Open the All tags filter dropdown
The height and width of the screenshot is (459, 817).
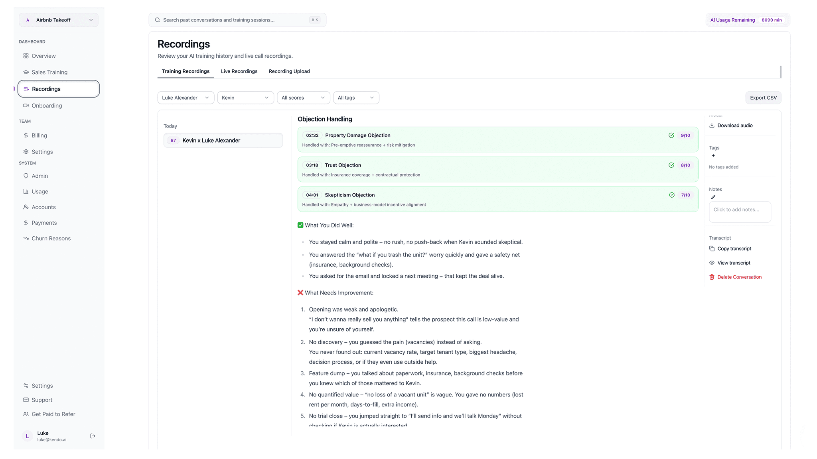(356, 98)
